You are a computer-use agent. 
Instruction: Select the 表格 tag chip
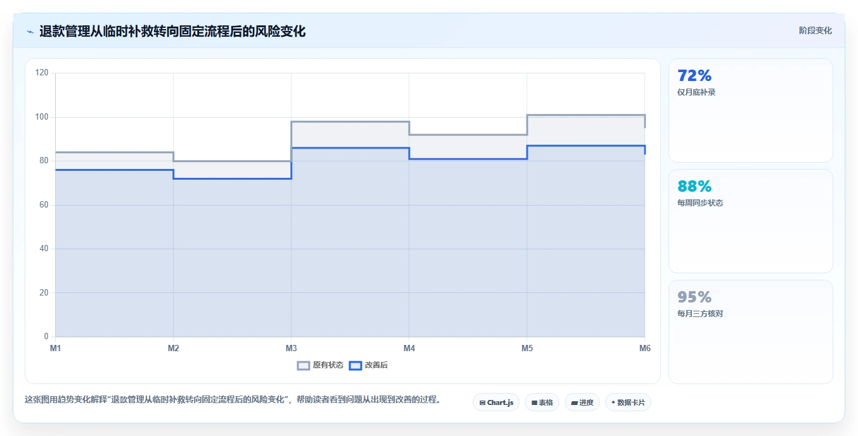(x=542, y=402)
